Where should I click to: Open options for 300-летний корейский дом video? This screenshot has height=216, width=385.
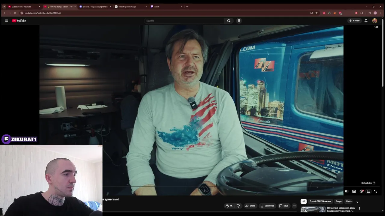point(359,208)
